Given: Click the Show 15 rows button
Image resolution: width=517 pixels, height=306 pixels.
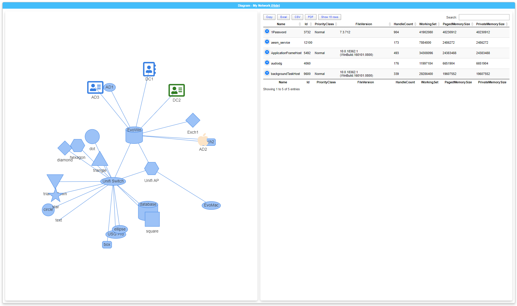Looking at the screenshot, I should 329,17.
